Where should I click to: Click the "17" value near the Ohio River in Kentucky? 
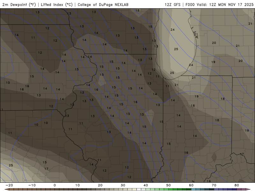pyautogui.click(x=242, y=154)
